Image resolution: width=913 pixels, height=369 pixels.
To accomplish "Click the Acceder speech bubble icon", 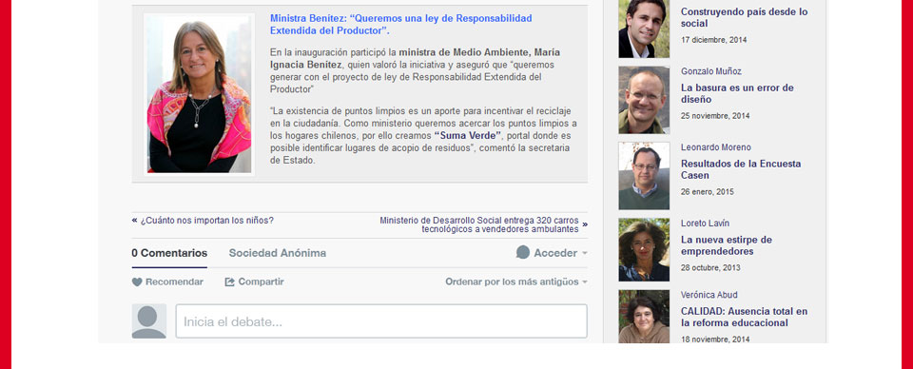I will pos(523,253).
